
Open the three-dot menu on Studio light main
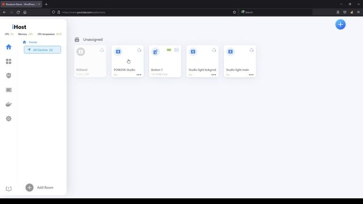click(x=251, y=75)
